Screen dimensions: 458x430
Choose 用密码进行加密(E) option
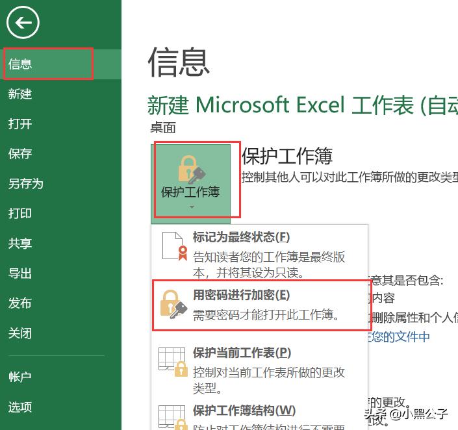(259, 305)
